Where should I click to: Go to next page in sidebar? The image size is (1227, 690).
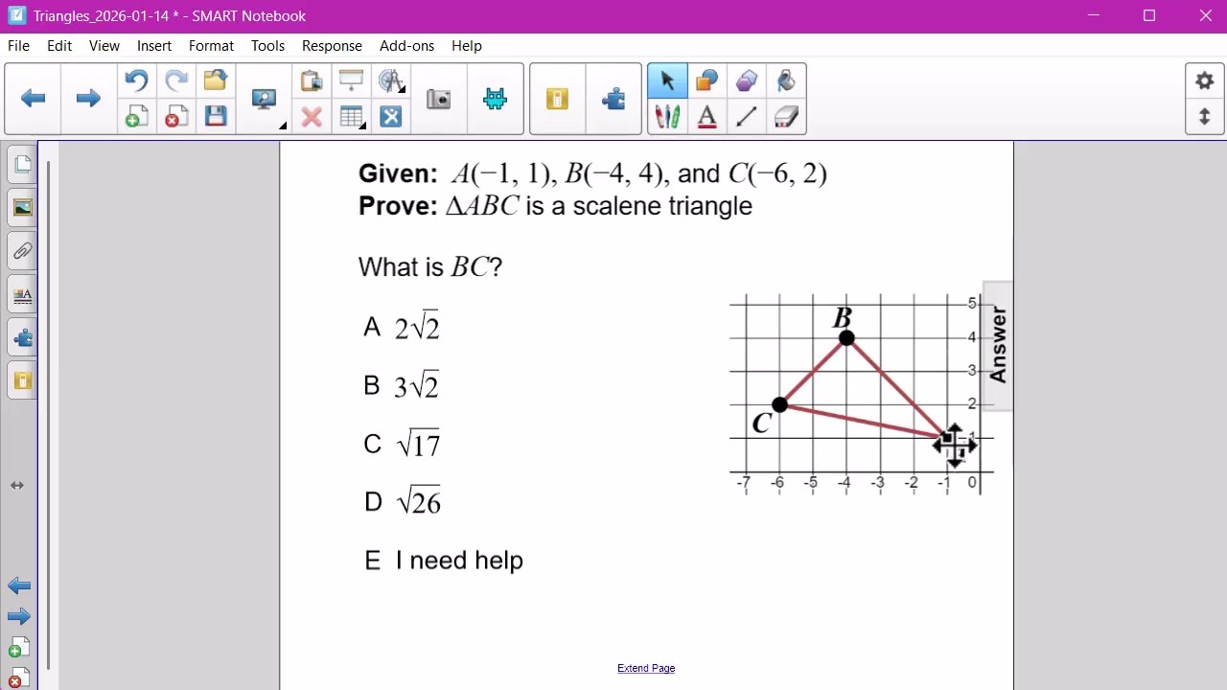(19, 616)
